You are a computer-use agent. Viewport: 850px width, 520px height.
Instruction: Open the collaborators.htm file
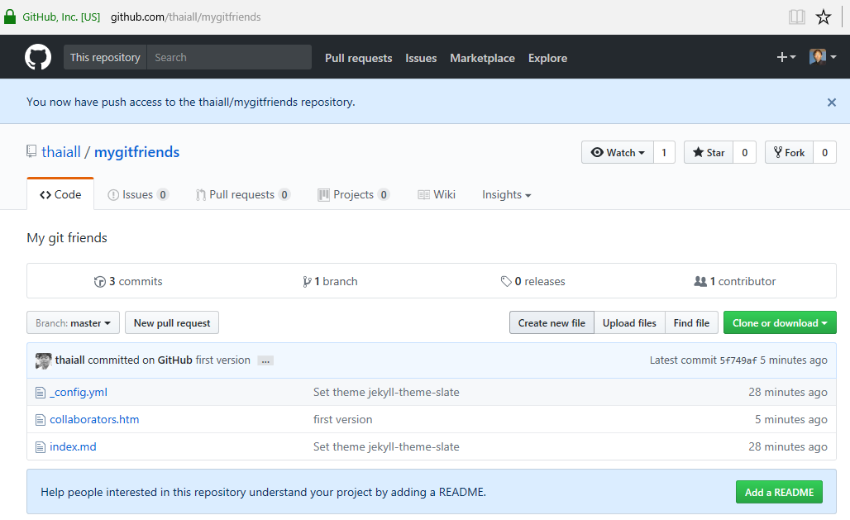94,419
